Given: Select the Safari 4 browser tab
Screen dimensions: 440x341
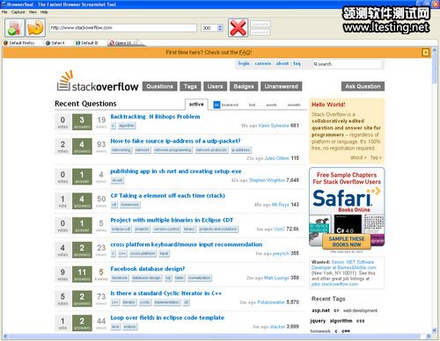Looking at the screenshot, I should 55,43.
